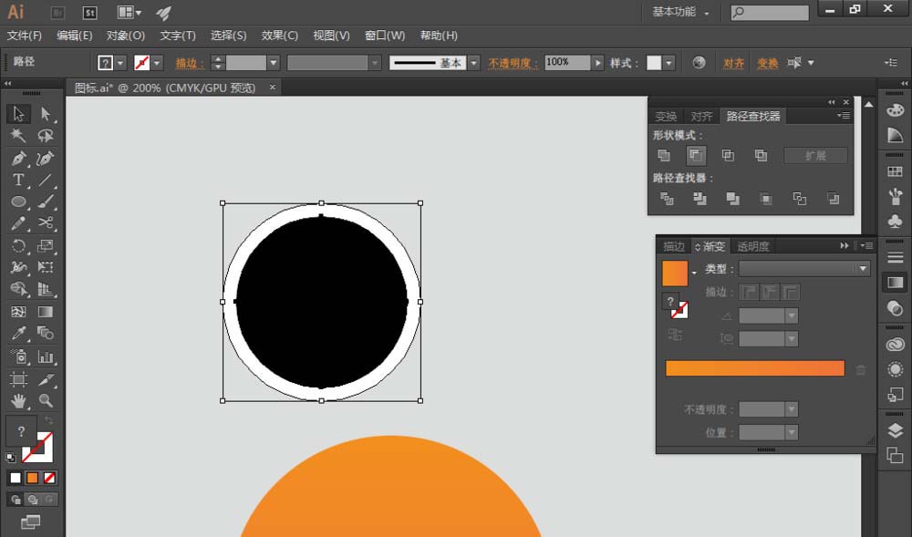Click the 变换 link in control bar

767,63
